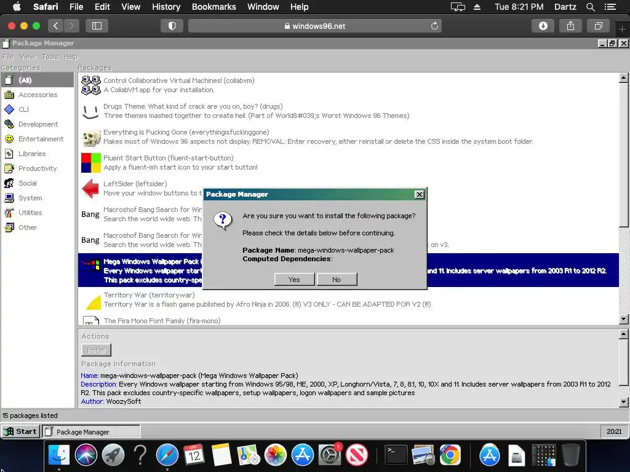Screen dimensions: 630x472
Task: Click the package list scroll up arrow
Action: point(624,78)
